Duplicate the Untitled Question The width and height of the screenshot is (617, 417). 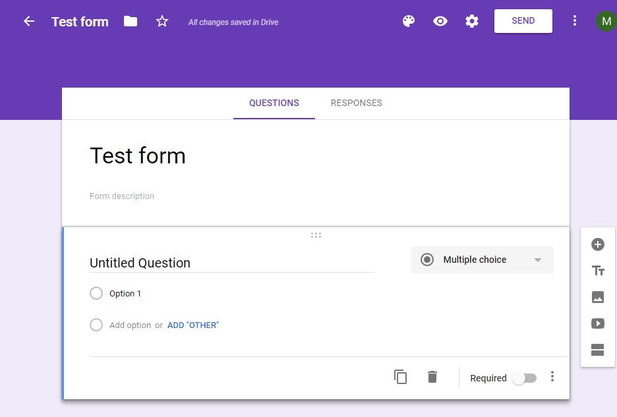click(x=400, y=377)
